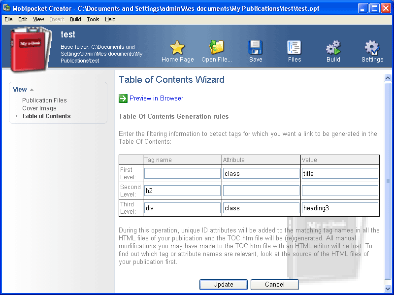
Task: Select Cover Image in the View panel
Action: (x=39, y=108)
